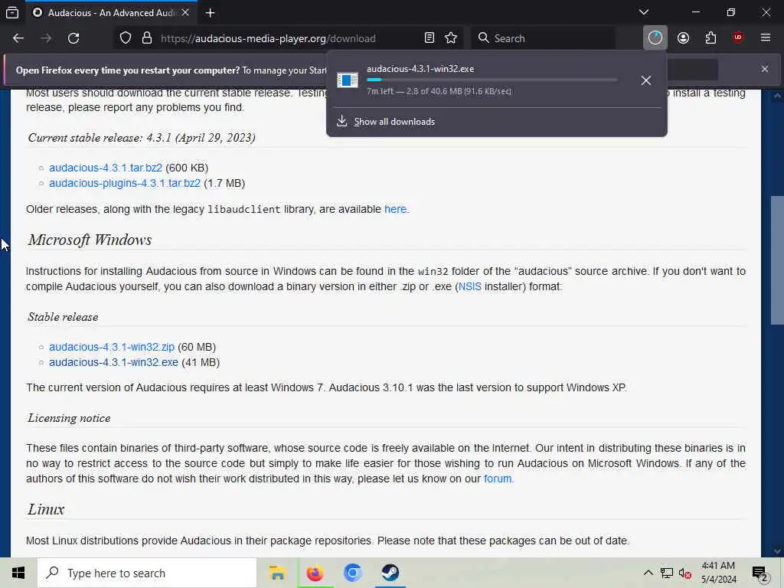Click 'Current stable release: 4.3.1' text
784x588 pixels.
142,138
